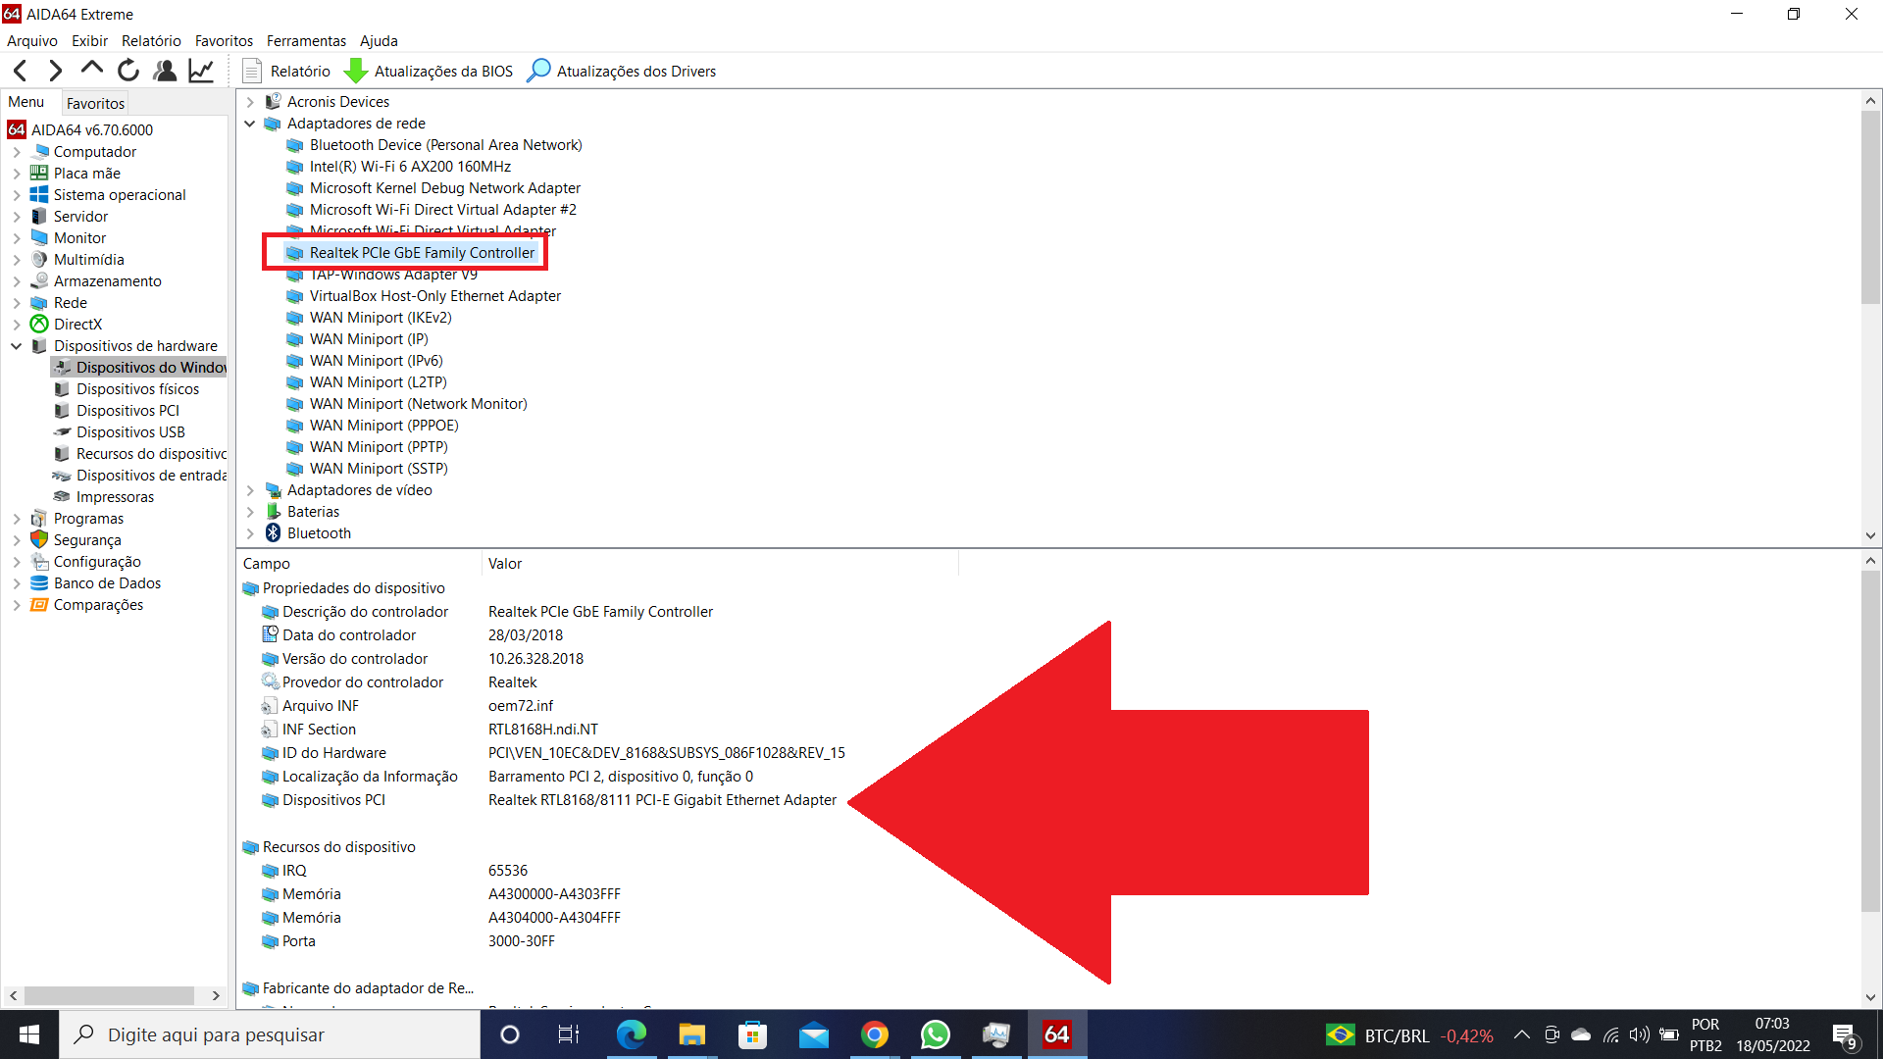Image resolution: width=1883 pixels, height=1059 pixels.
Task: Click the Refresh toolbar icon
Action: coord(128,71)
